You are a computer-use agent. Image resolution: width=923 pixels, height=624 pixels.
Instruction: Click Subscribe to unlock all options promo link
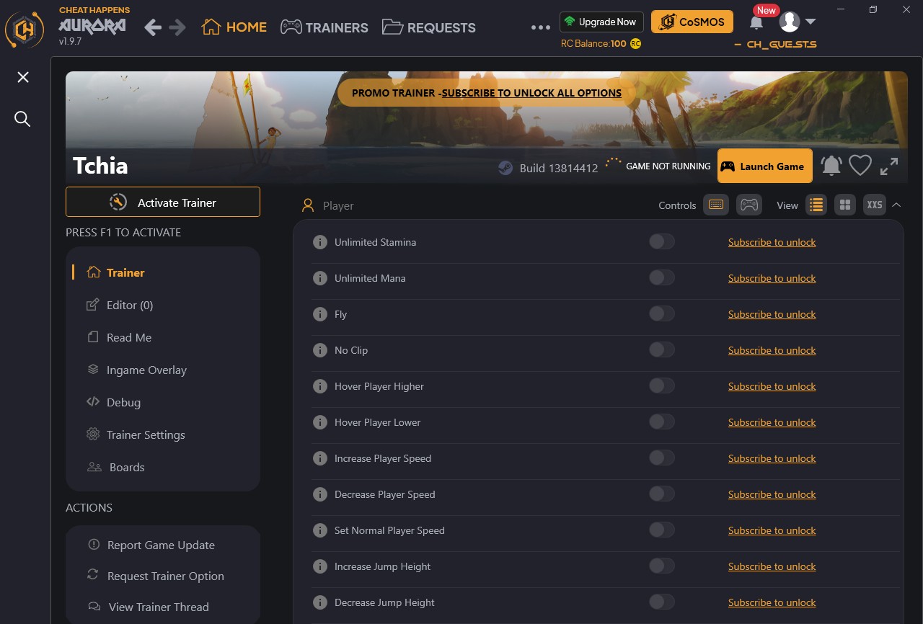coord(531,93)
